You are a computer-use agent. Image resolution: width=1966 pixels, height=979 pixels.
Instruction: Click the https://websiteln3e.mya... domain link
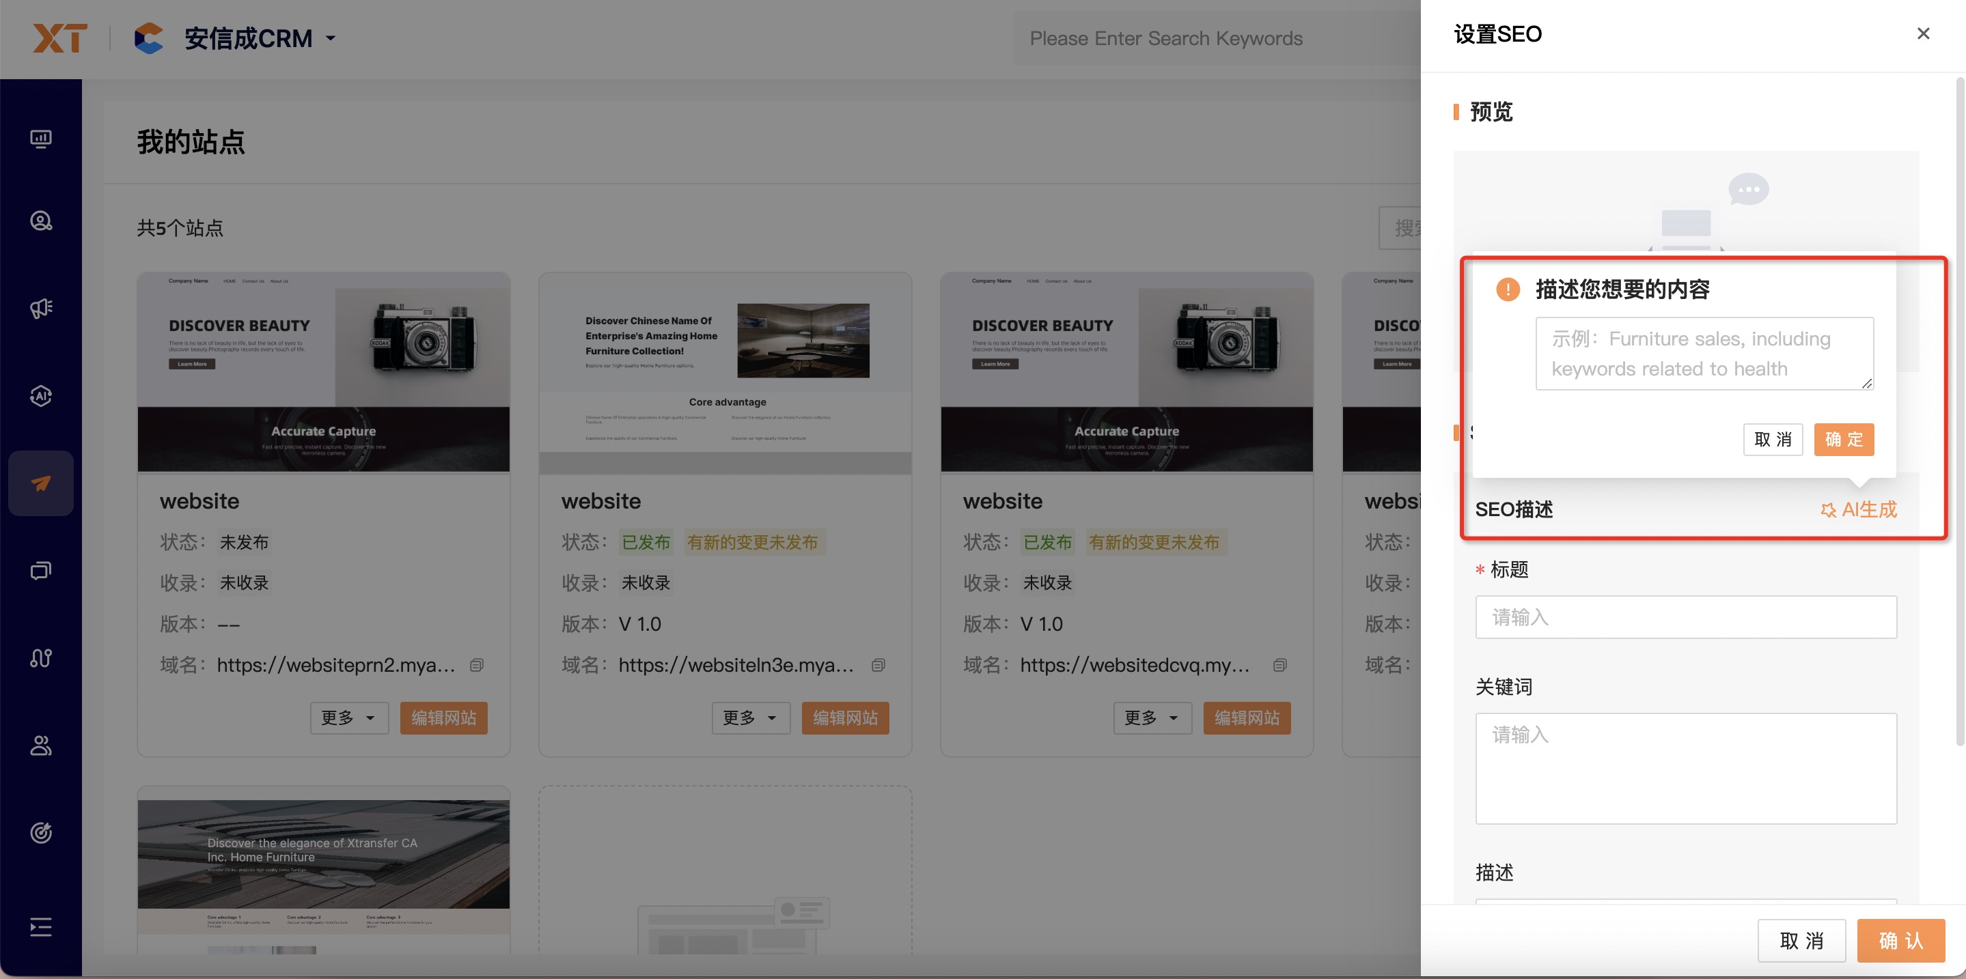[736, 665]
